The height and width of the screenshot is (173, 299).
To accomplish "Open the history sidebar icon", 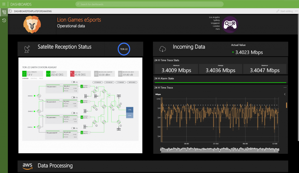I will click(4, 21).
